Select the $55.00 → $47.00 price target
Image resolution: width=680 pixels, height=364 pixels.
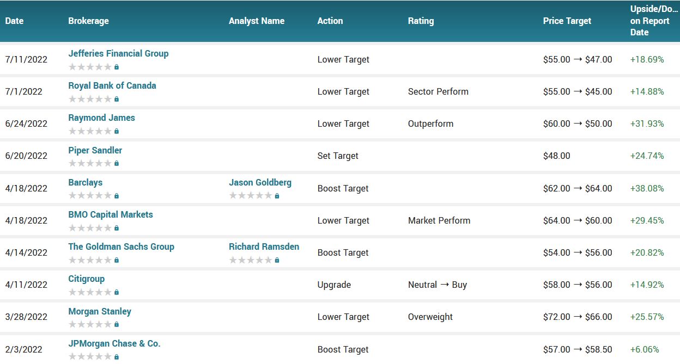(x=578, y=59)
